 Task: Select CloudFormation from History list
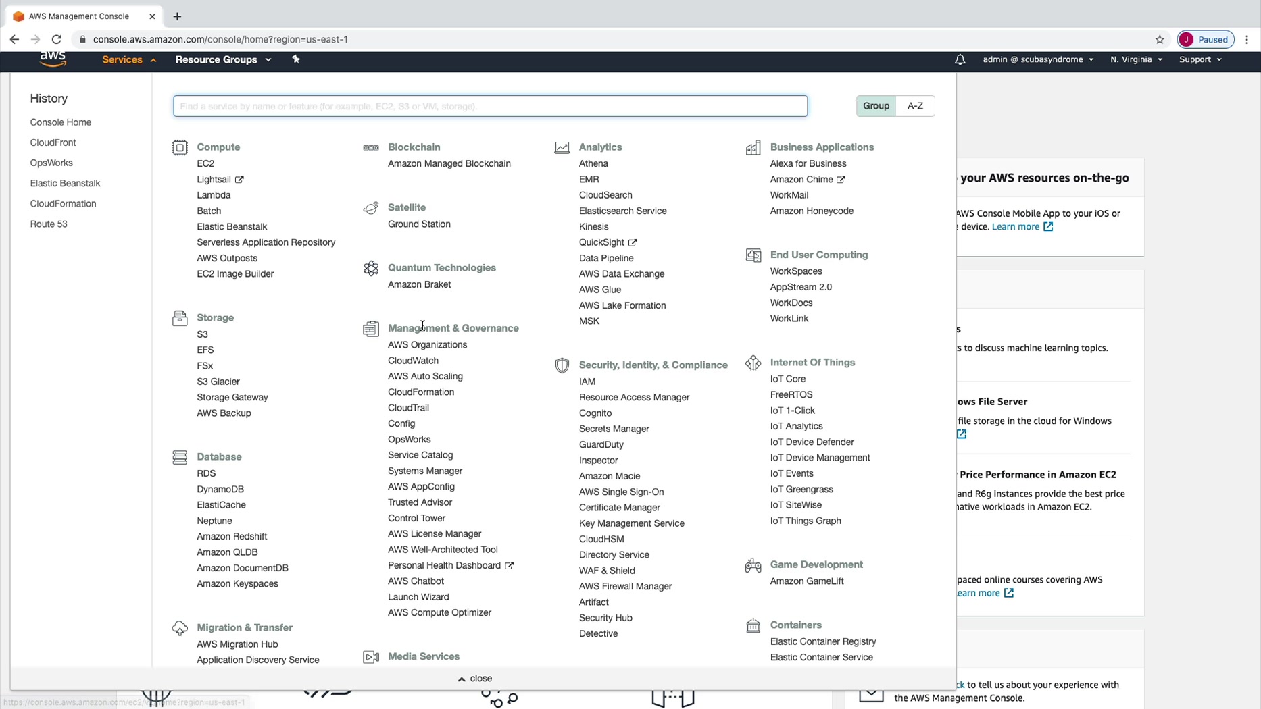click(63, 203)
